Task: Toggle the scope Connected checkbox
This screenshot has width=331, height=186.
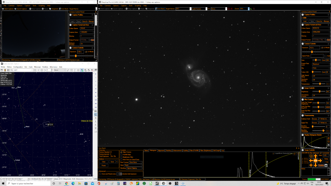Action: click(321, 153)
